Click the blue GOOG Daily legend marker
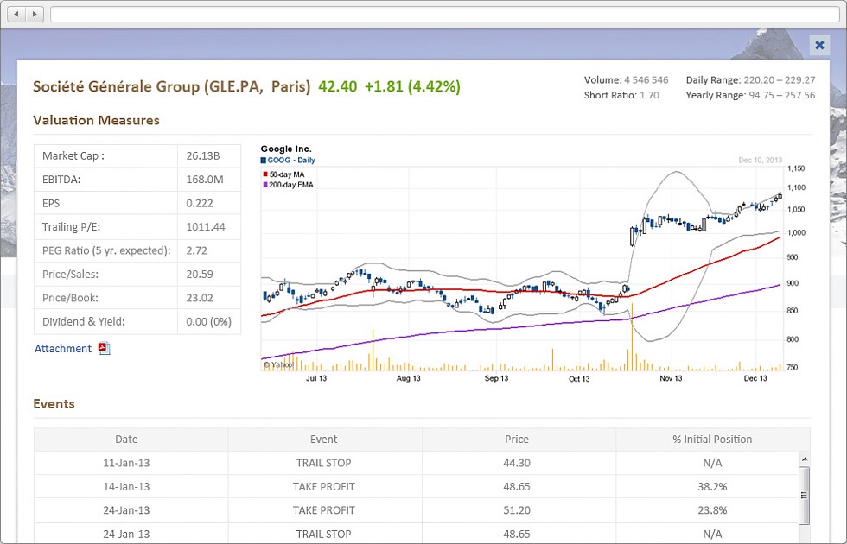The height and width of the screenshot is (544, 847). click(x=262, y=161)
